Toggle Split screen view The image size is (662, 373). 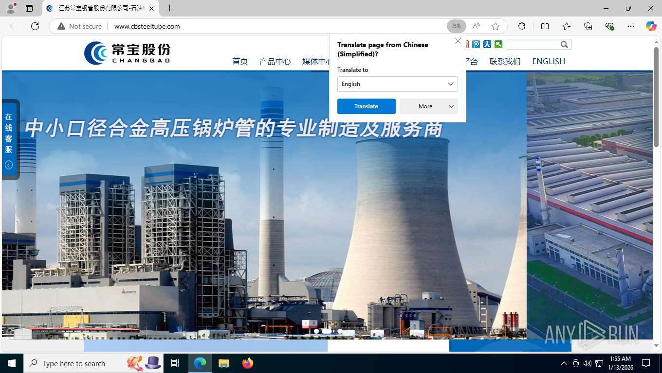[545, 26]
